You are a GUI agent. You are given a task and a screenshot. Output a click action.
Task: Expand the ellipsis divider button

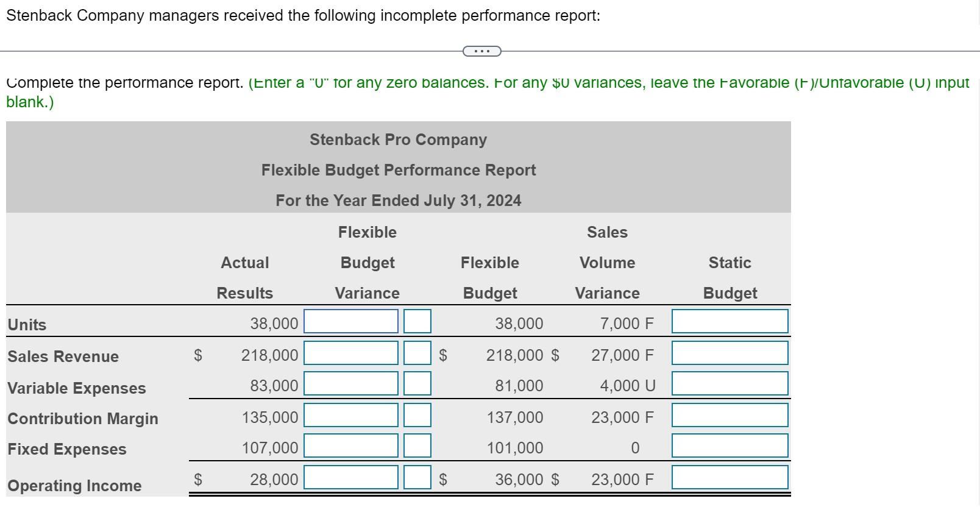click(482, 51)
